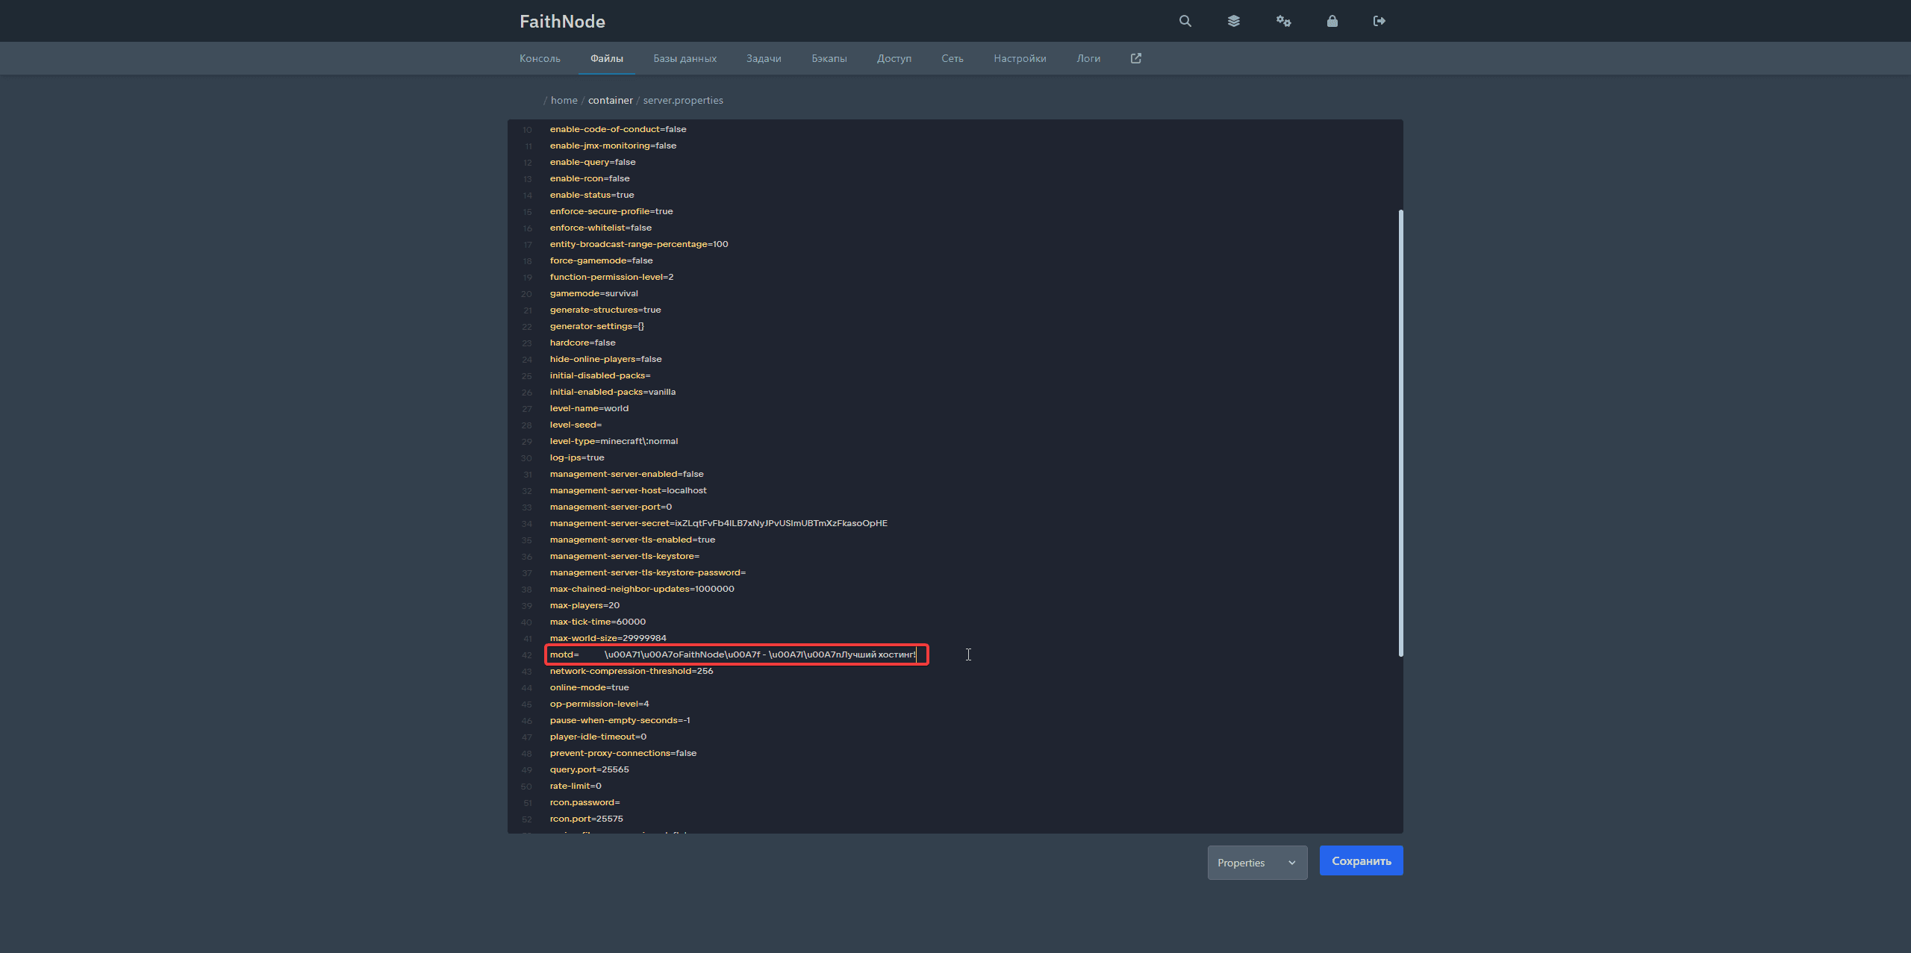Open the Бэкапы tab
Viewport: 1911px width, 953px height.
[x=829, y=58]
